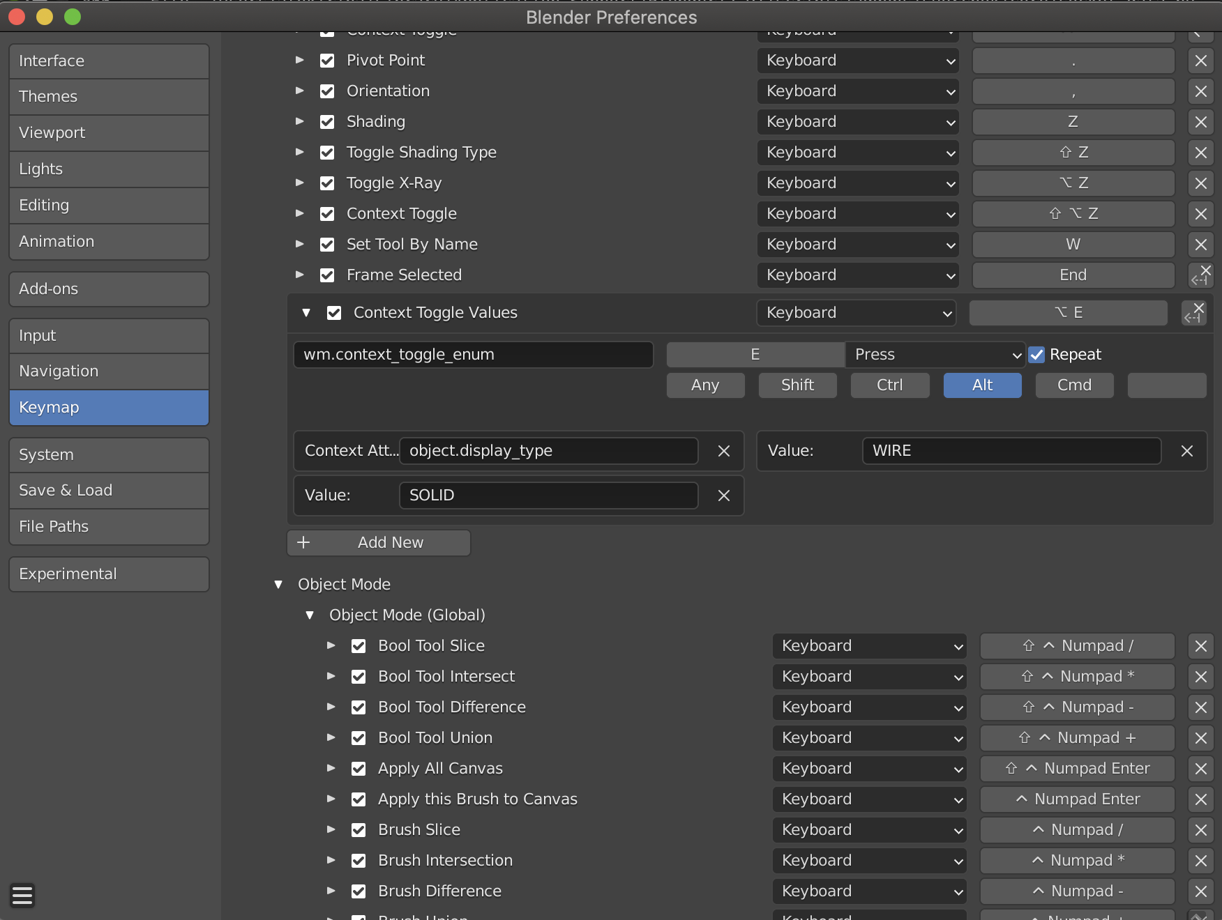1222x920 pixels.
Task: Clear the WIRE value field
Action: pyautogui.click(x=1187, y=451)
